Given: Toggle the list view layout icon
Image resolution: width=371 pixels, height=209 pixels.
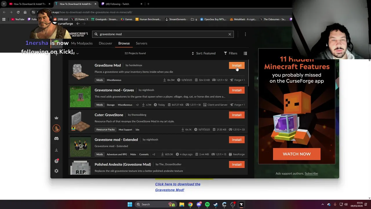Looking at the screenshot, I should [245, 53].
